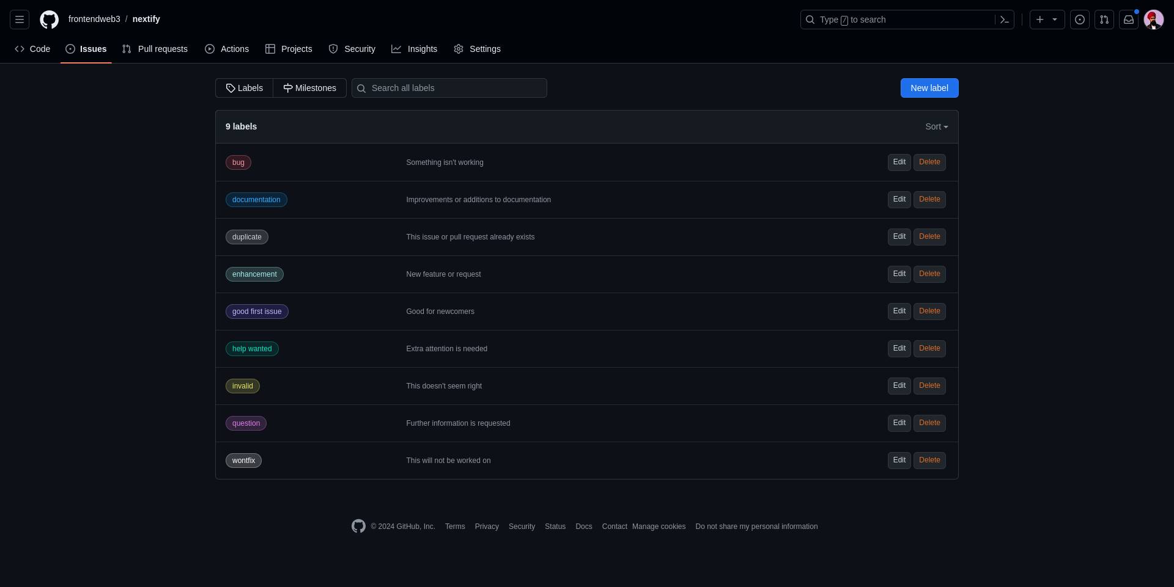Delete the question label
The height and width of the screenshot is (587, 1174).
pyautogui.click(x=929, y=423)
